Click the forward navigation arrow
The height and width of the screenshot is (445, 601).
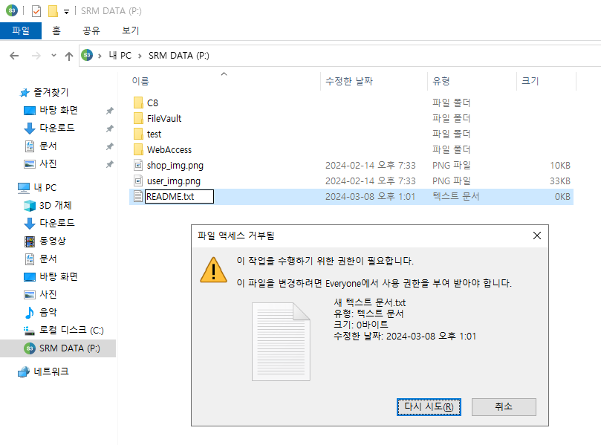coord(36,56)
